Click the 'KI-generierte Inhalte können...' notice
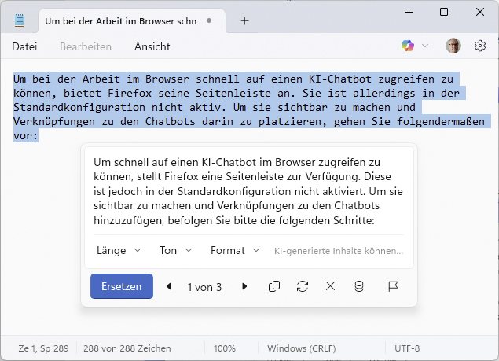Screen dimensions: 499x361 click(x=339, y=251)
